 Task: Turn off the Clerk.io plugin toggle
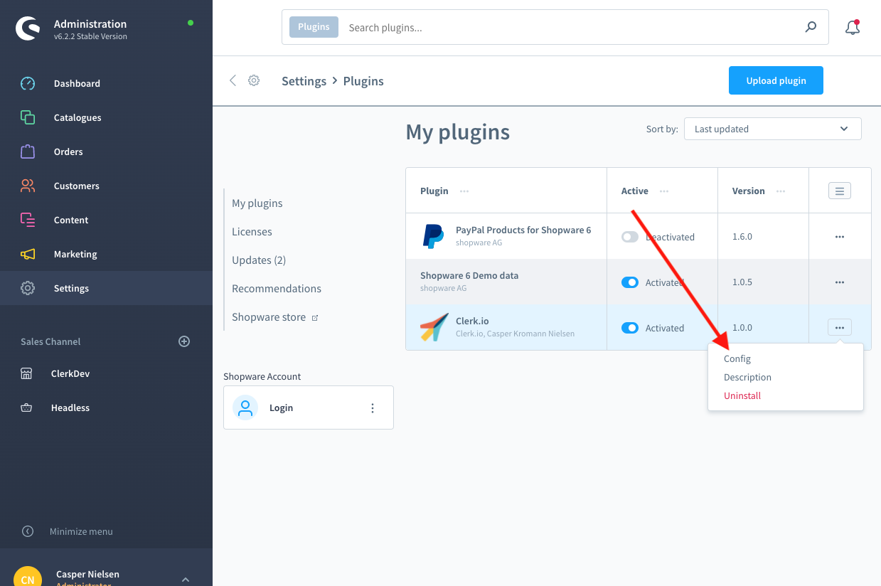coord(630,328)
